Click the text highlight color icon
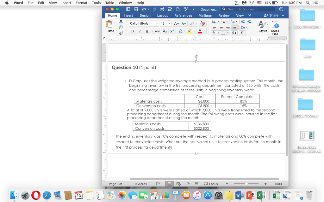324x202 pixels. [190, 31]
